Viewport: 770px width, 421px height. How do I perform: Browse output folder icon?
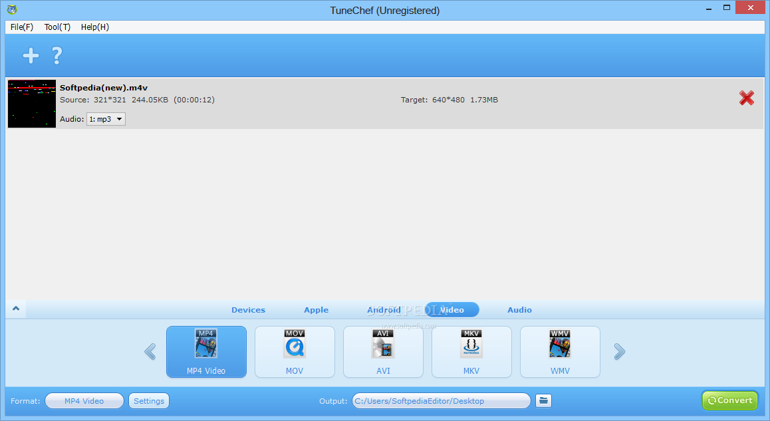(543, 401)
